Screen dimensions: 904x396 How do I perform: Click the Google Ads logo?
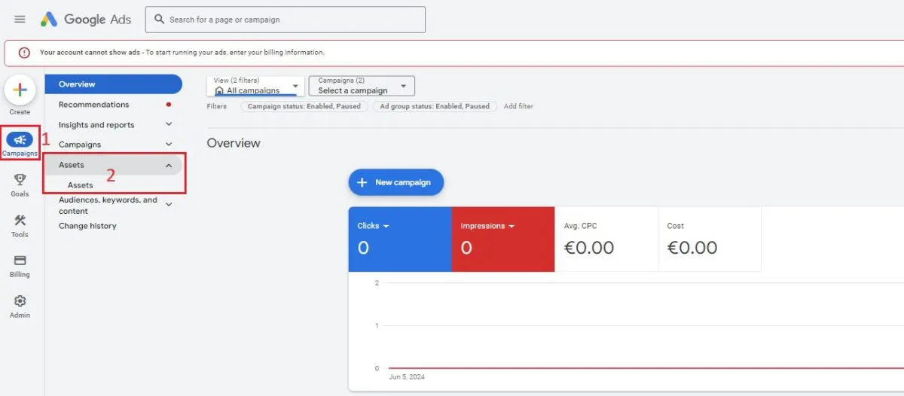point(86,20)
